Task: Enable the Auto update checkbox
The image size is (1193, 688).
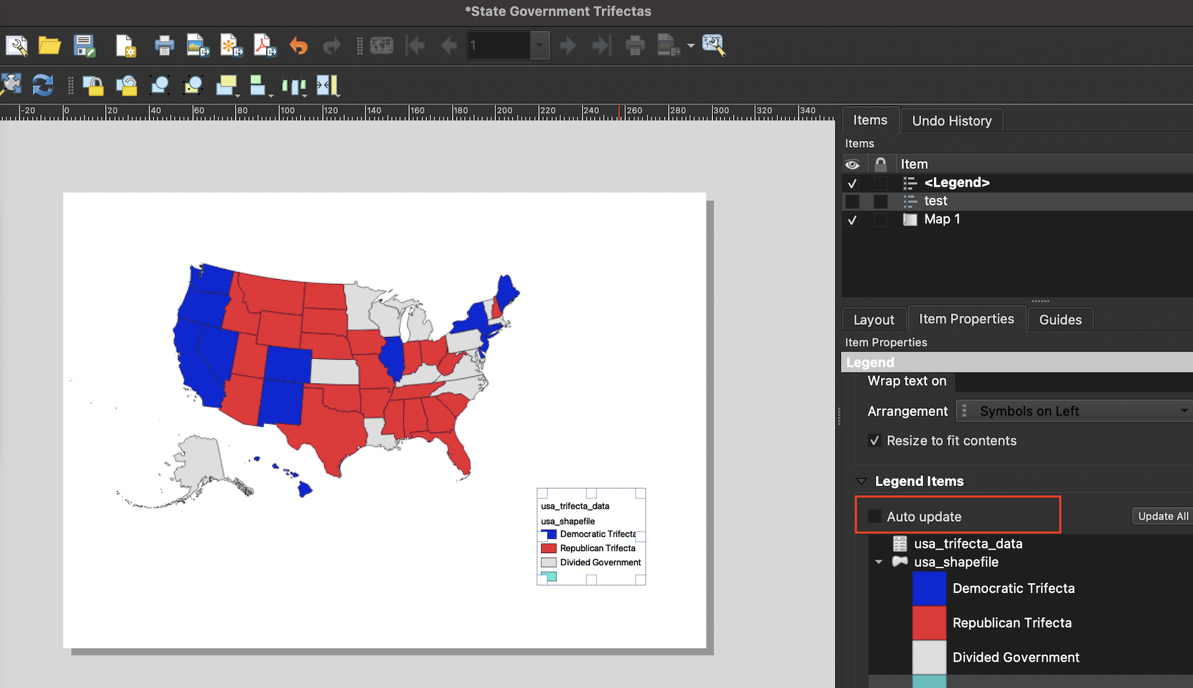Action: click(x=875, y=517)
